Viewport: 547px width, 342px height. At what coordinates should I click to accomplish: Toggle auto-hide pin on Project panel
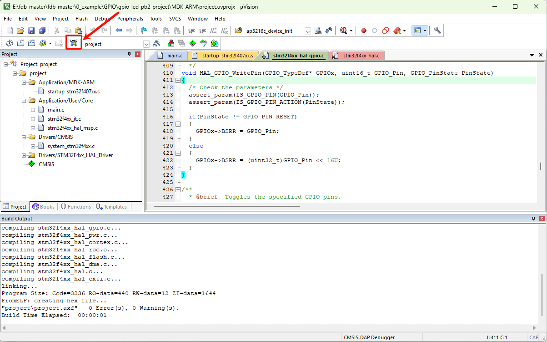click(129, 54)
